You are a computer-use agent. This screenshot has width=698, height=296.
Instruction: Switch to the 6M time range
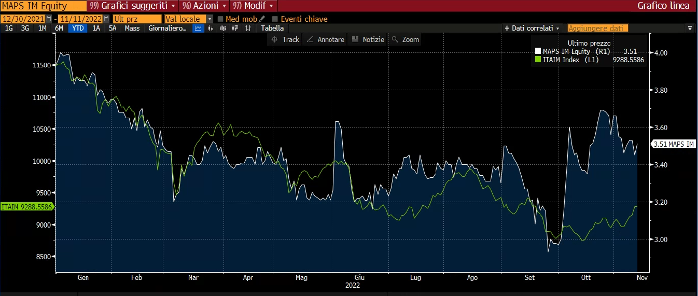click(59, 29)
